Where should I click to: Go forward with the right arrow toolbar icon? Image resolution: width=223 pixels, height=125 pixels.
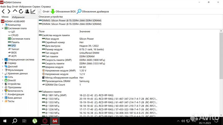coord(9,11)
